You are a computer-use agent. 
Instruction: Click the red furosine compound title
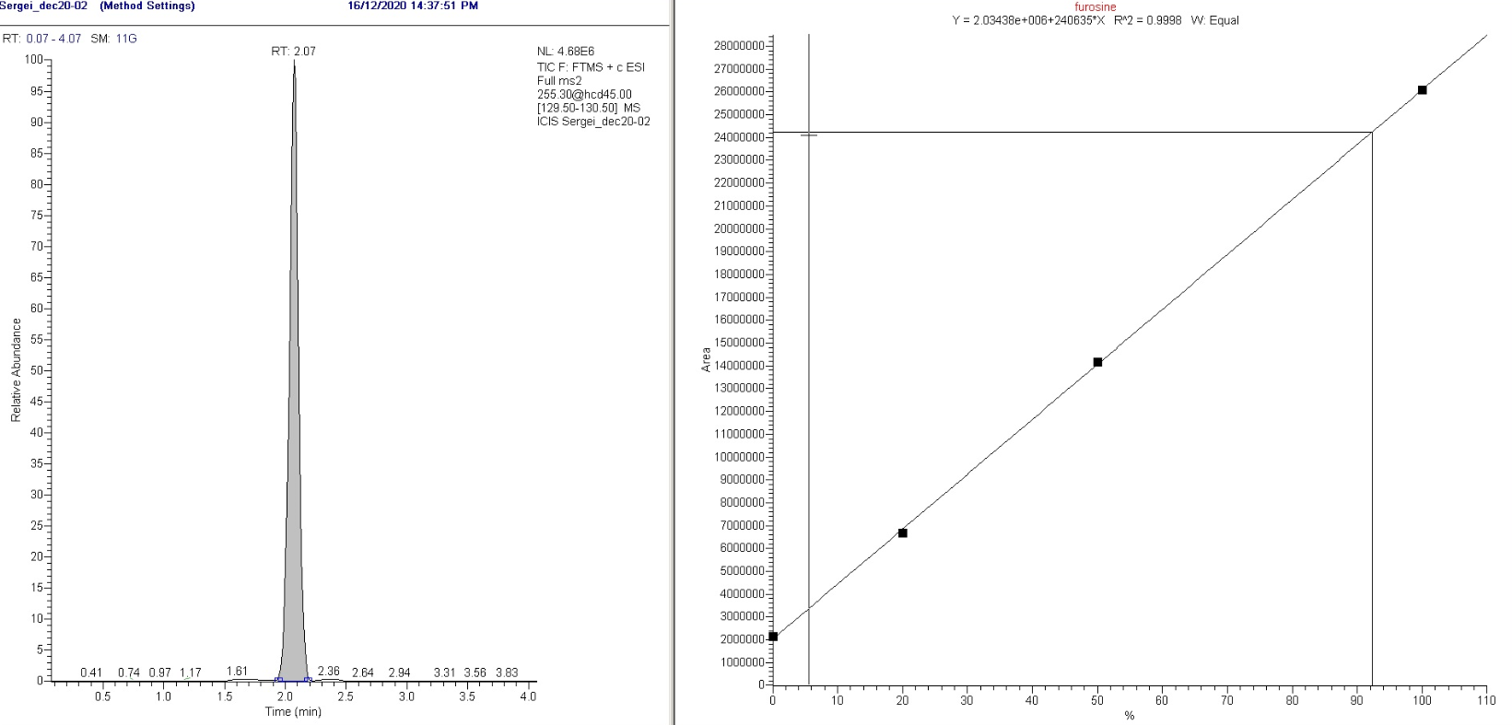point(1095,7)
